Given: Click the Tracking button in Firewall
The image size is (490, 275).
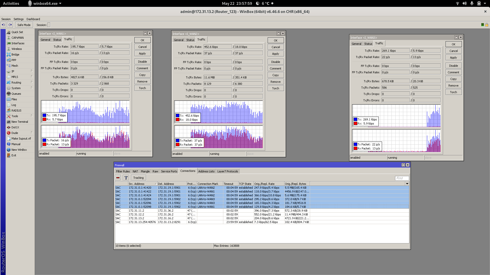Looking at the screenshot, I should (138, 178).
